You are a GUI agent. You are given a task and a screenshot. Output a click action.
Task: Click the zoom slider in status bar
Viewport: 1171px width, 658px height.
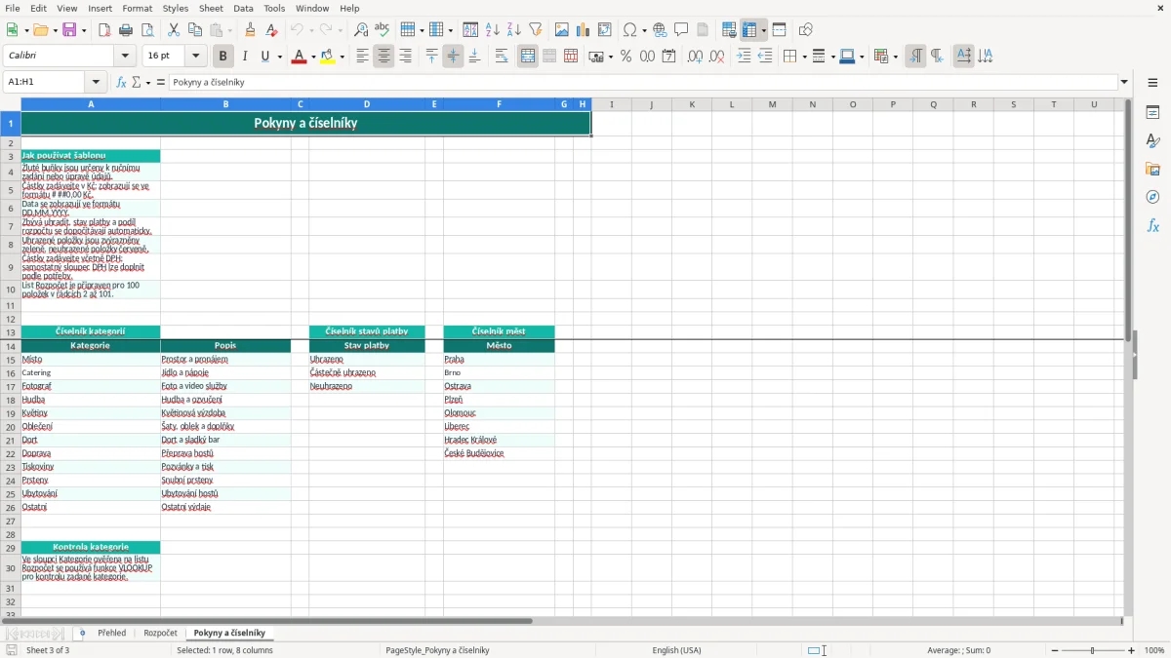pyautogui.click(x=1093, y=650)
